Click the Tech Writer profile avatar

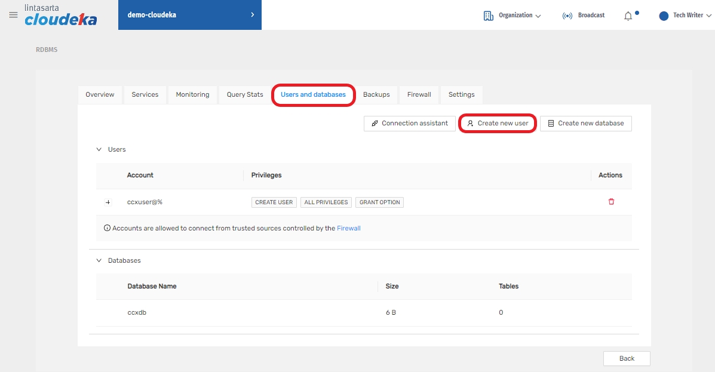coord(663,16)
